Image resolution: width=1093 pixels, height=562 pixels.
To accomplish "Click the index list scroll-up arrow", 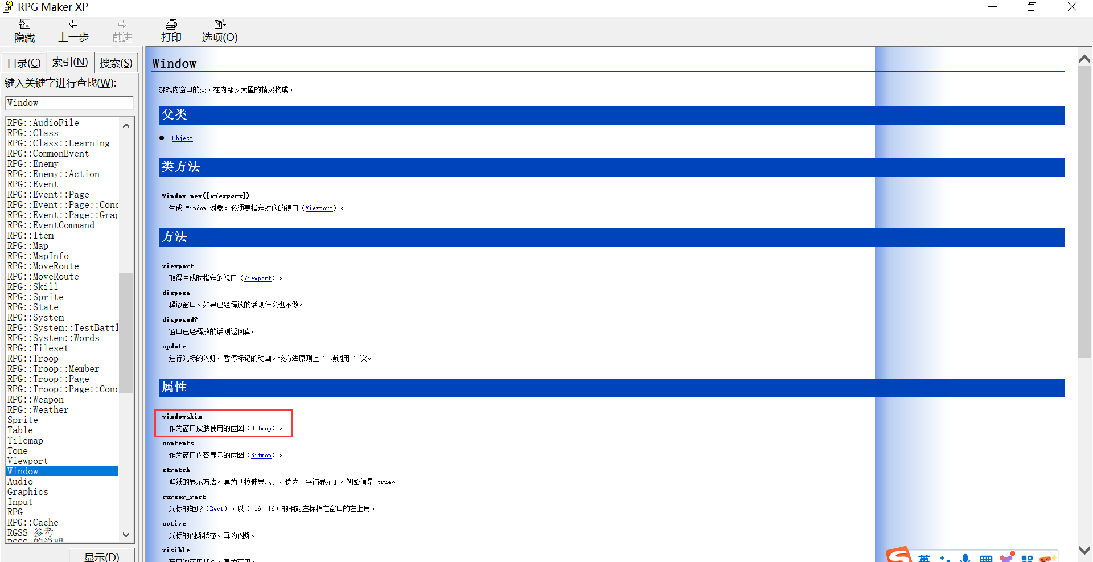I will pyautogui.click(x=126, y=125).
